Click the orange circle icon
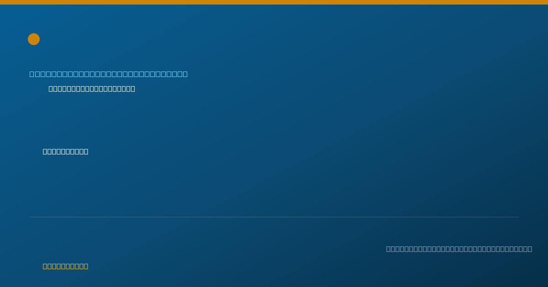 pyautogui.click(x=34, y=39)
